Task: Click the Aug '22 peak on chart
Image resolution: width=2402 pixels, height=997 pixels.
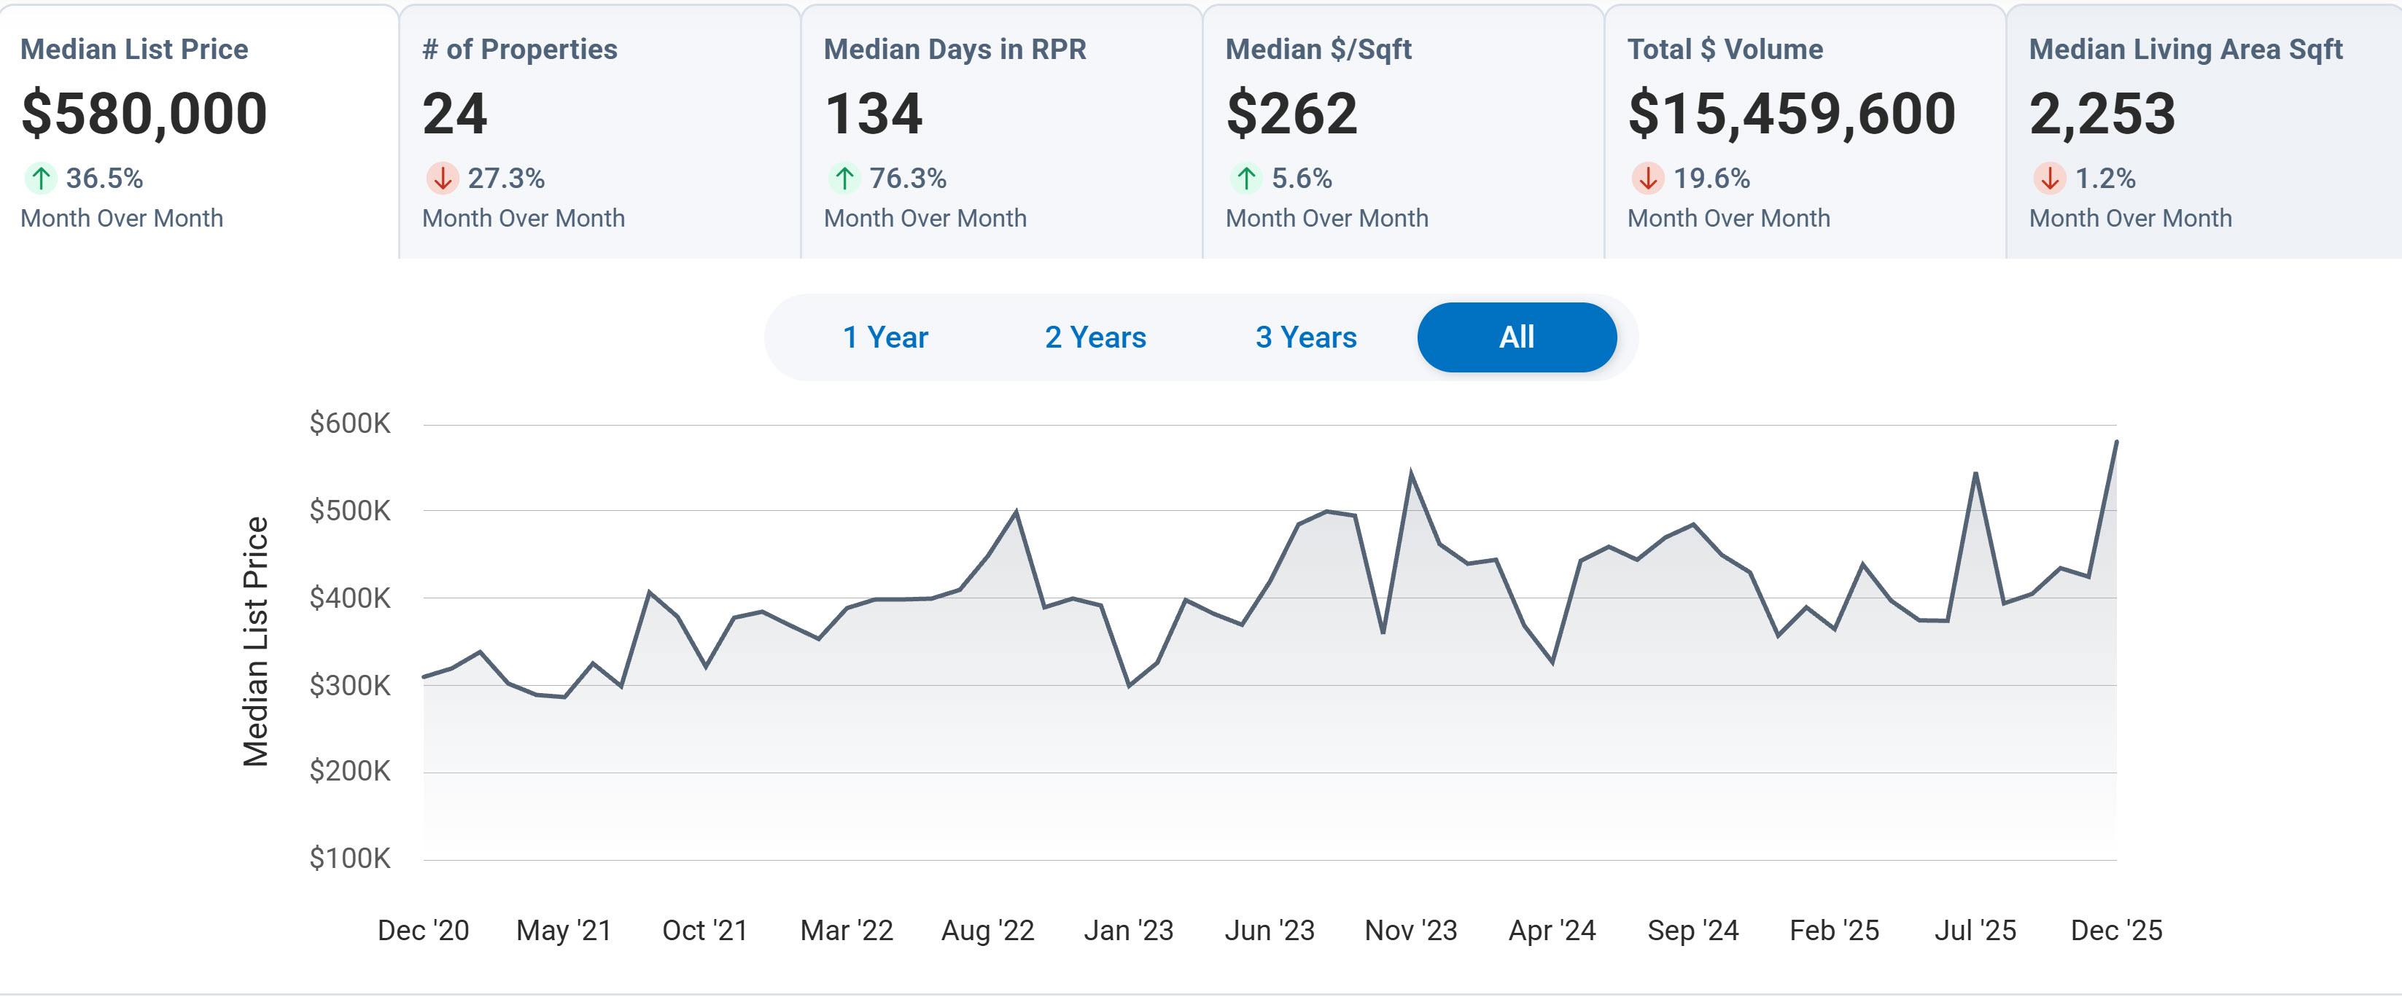Action: (x=1016, y=512)
